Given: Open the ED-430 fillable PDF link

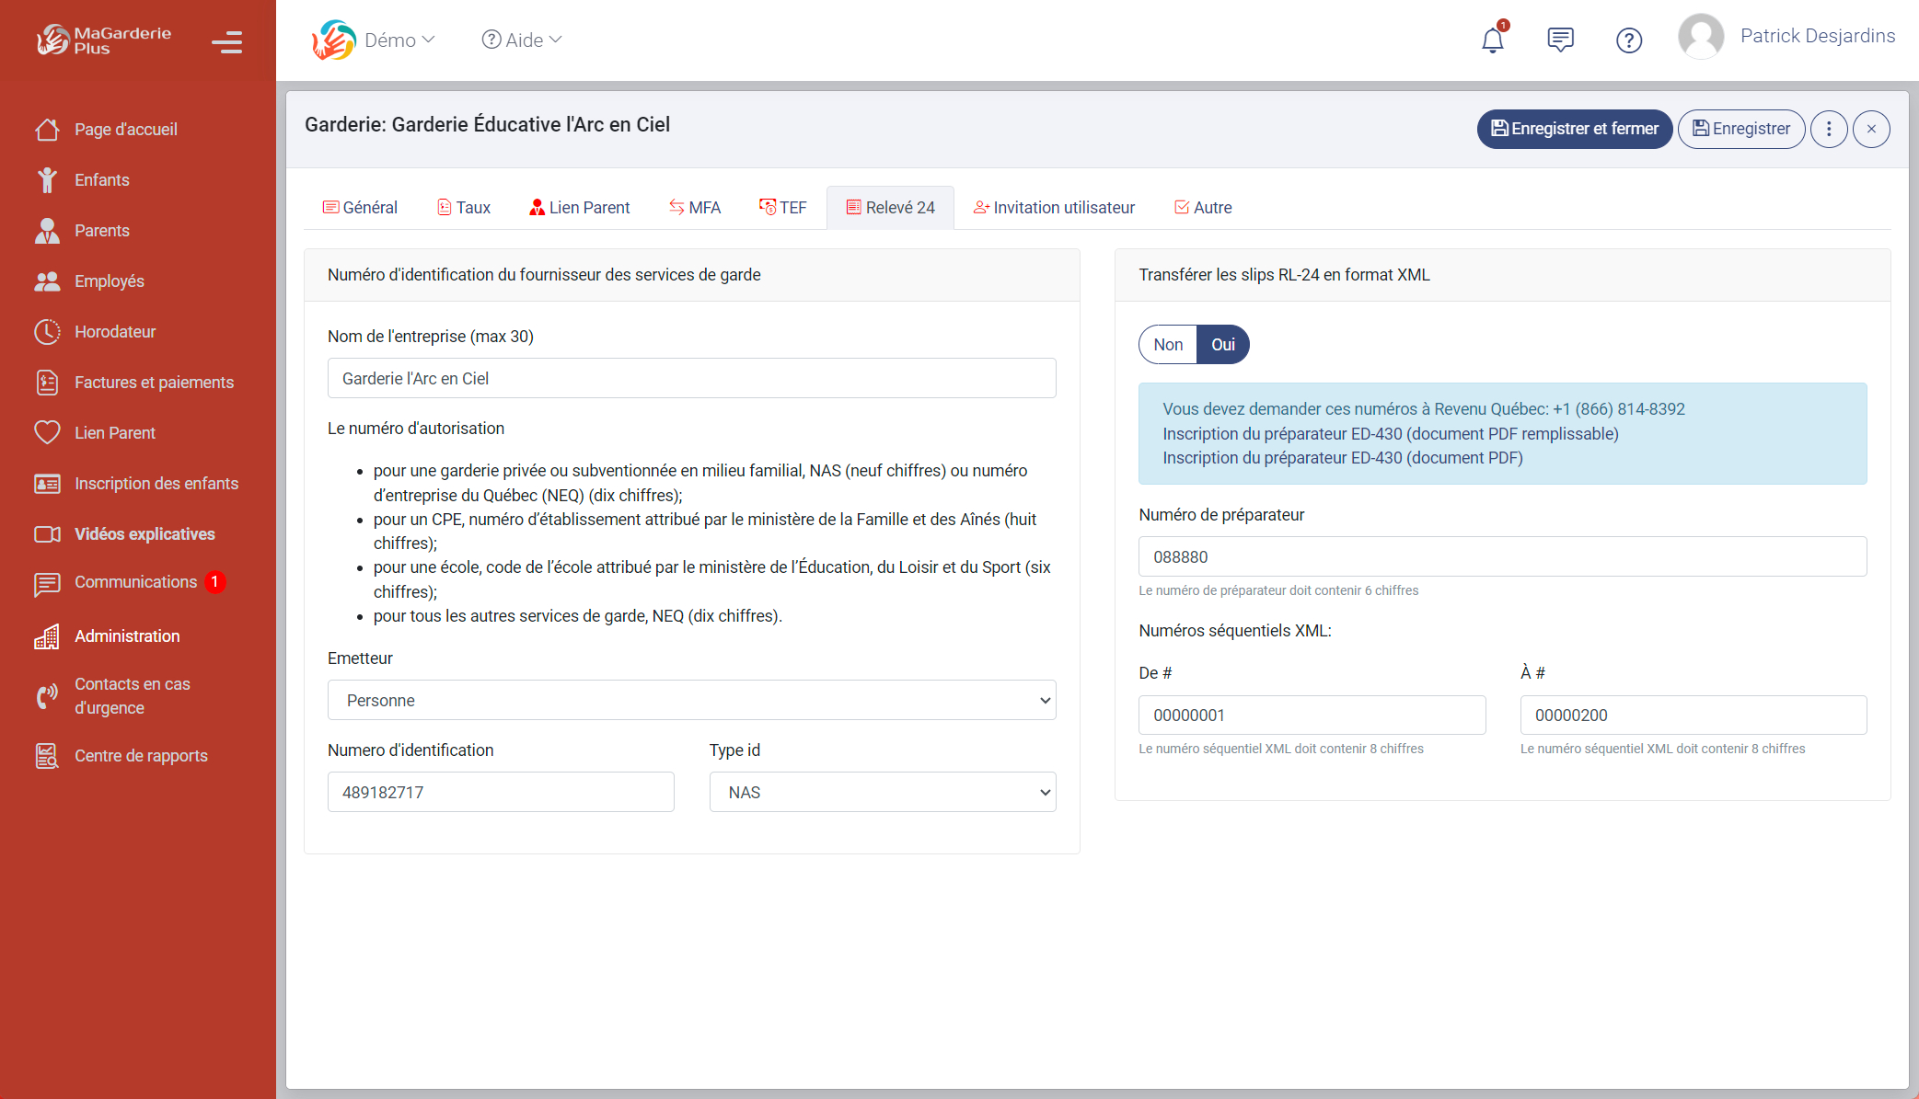Looking at the screenshot, I should 1390,433.
